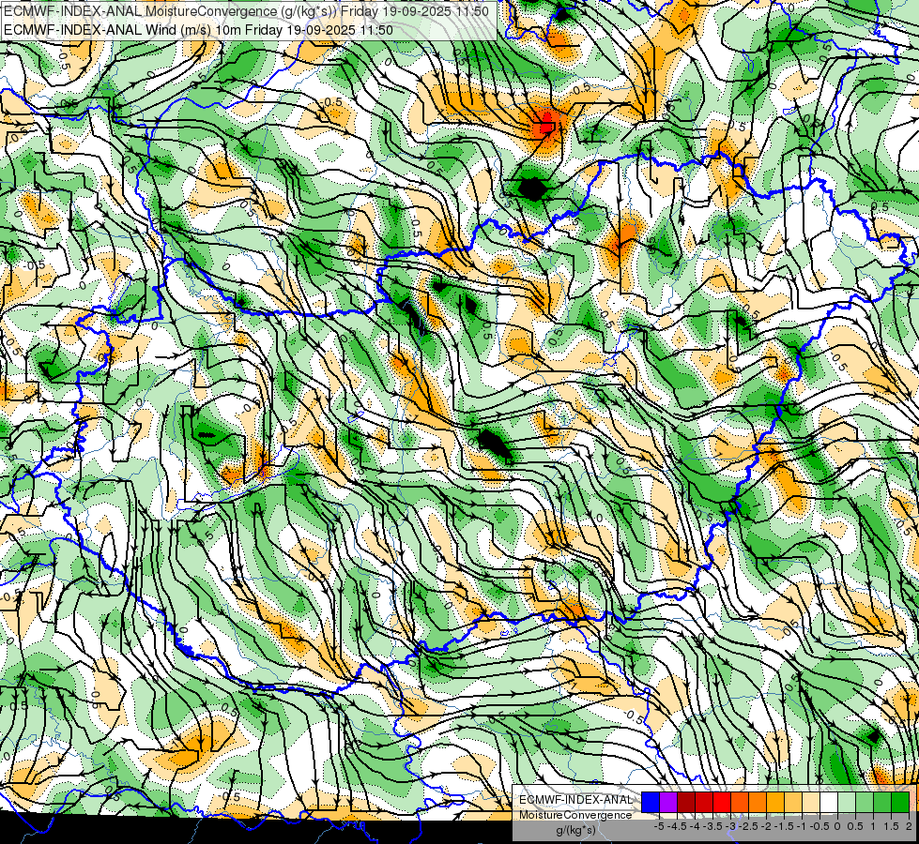Click the -5 tick label in legend

(x=659, y=826)
